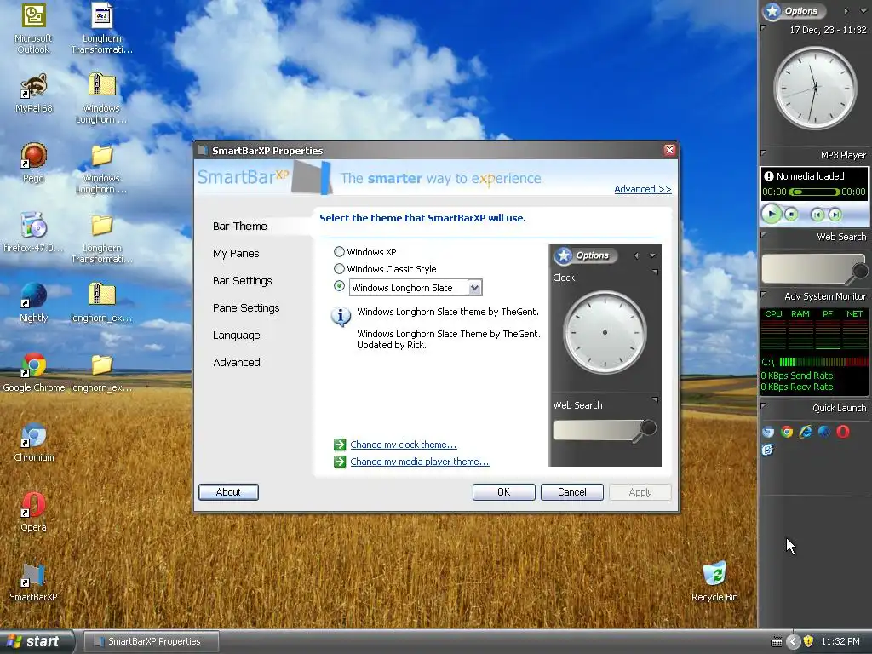Viewport: 872px width, 654px height.
Task: Open SmartBarXP desktop shortcut
Action: tap(33, 582)
